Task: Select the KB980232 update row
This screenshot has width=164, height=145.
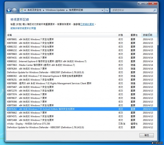Action: tap(82, 50)
